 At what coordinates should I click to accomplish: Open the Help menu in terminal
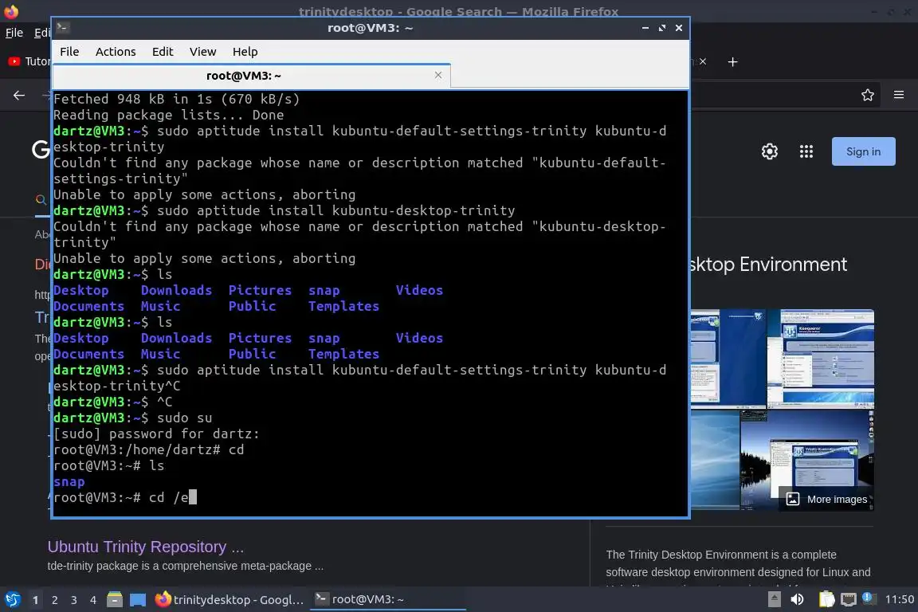pos(245,52)
